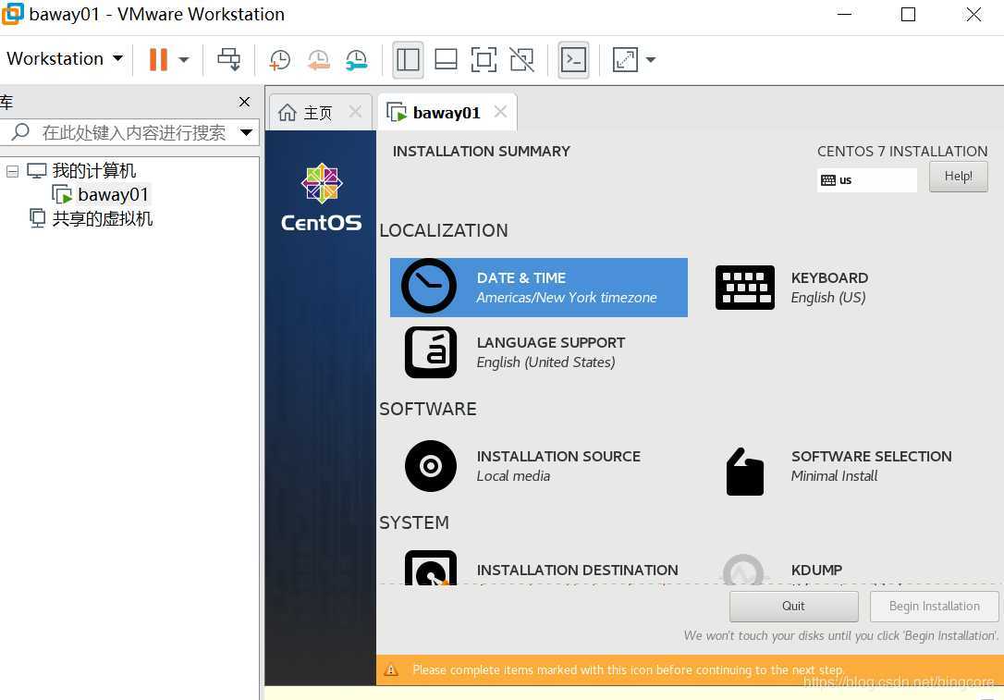
Task: Pause the virtual machine
Action: click(x=157, y=59)
